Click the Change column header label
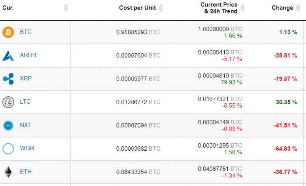This screenshot has height=186, width=306. (x=282, y=8)
